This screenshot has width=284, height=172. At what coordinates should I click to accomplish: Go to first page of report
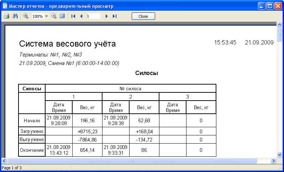tap(73, 16)
